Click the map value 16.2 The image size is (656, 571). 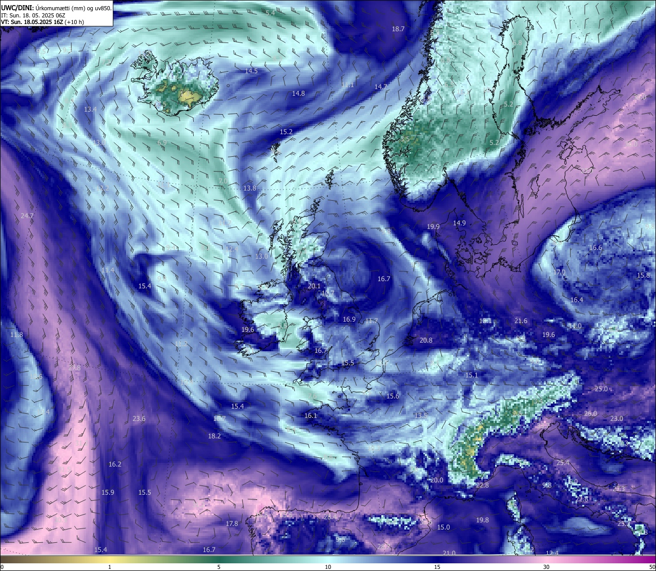point(115,464)
